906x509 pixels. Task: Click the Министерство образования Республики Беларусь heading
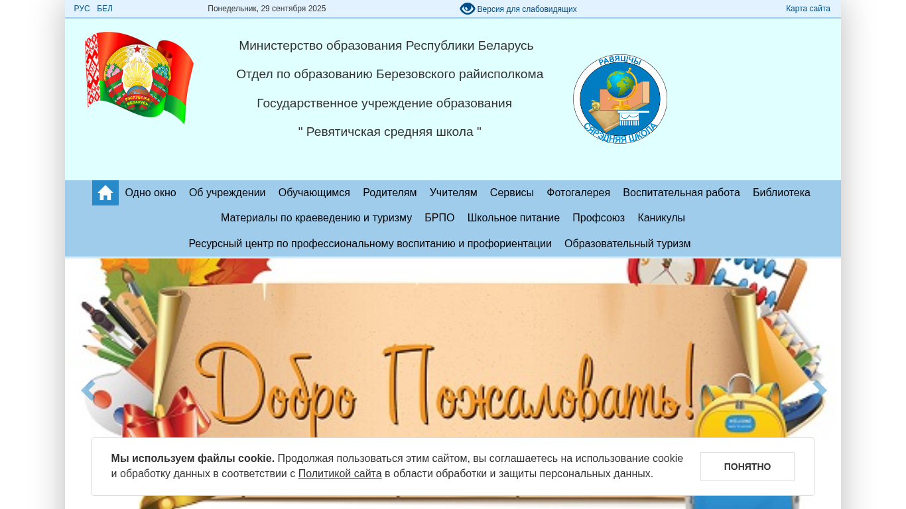pos(386,46)
